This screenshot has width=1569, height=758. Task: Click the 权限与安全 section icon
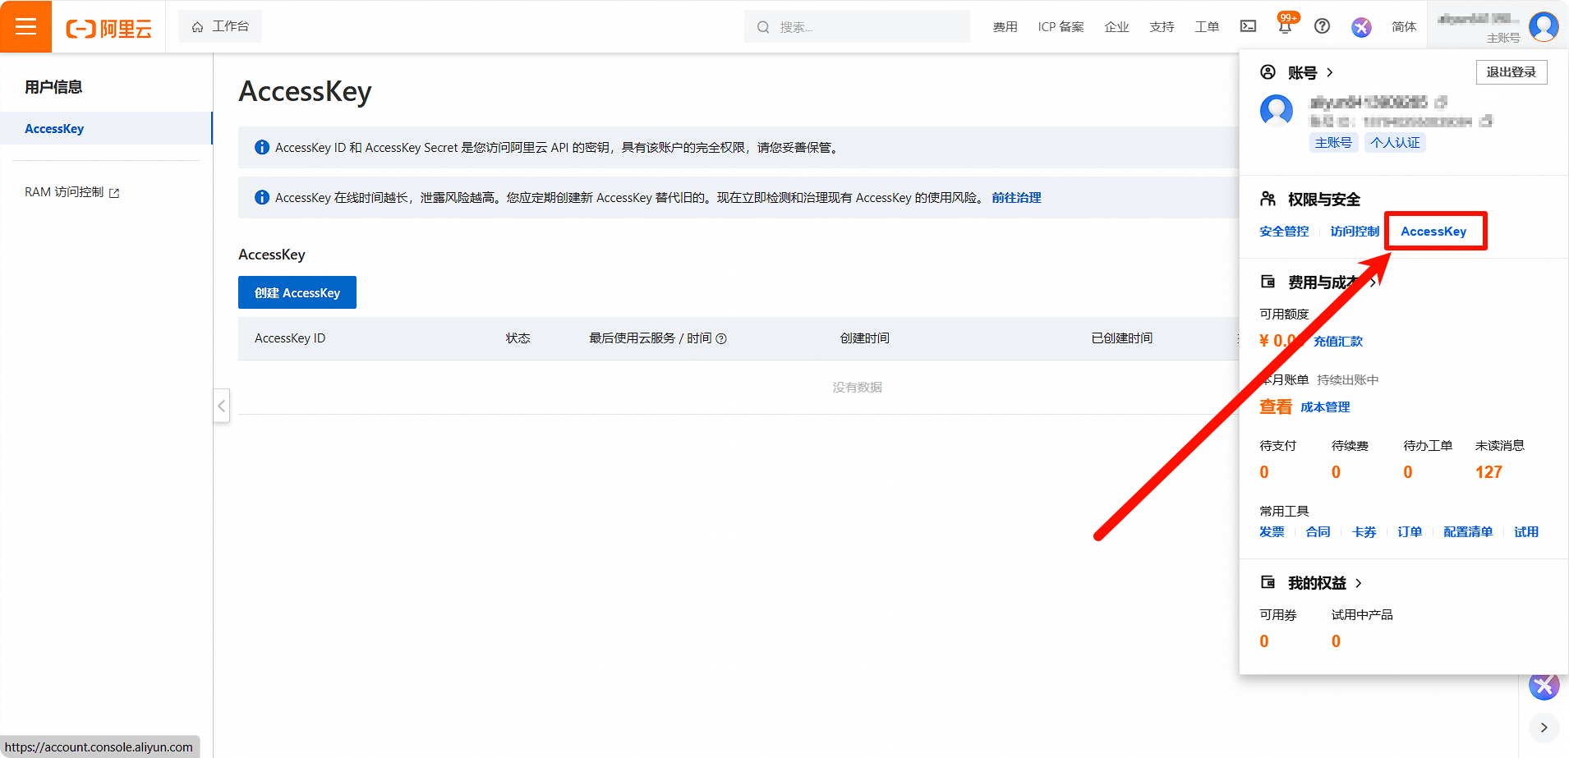tap(1268, 199)
